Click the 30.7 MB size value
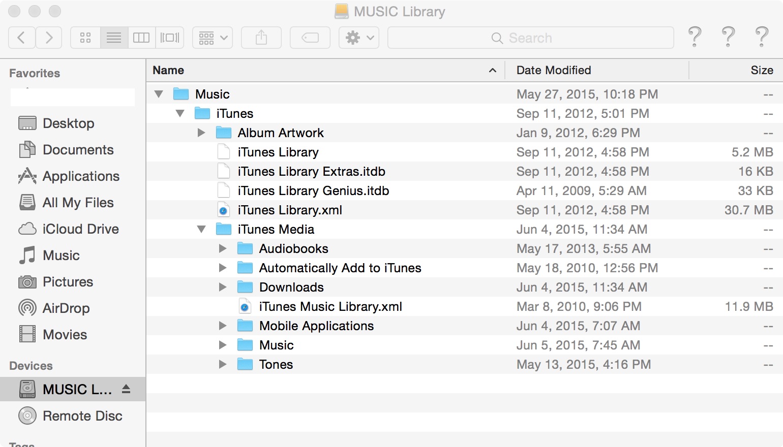 tap(749, 210)
